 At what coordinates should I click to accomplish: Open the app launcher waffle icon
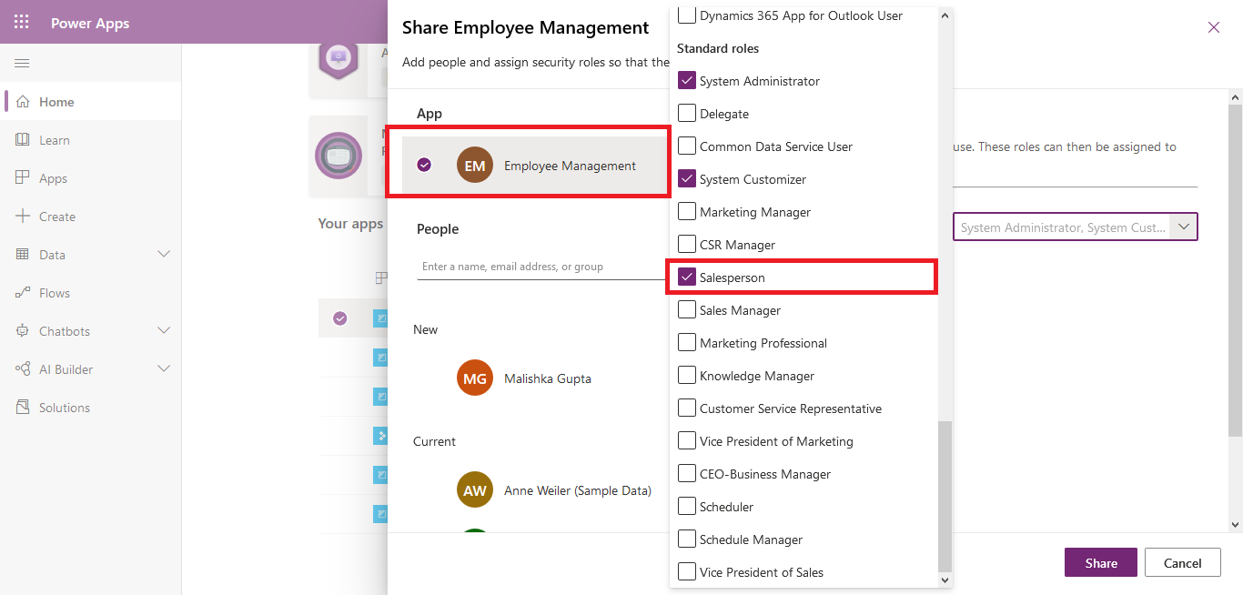coord(22,23)
